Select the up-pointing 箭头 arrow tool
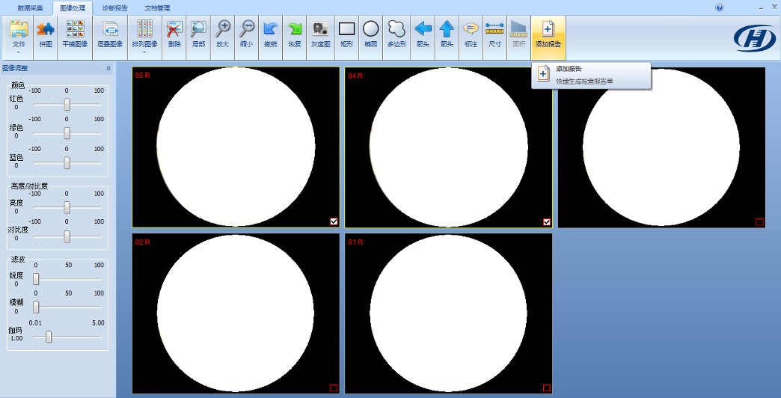The width and height of the screenshot is (781, 398). click(x=447, y=38)
